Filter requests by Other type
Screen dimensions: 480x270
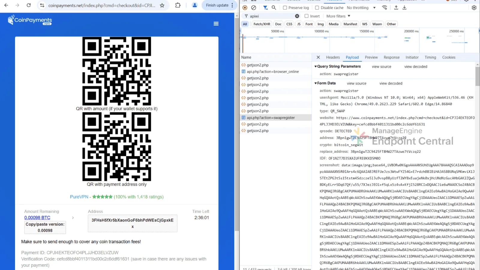(x=391, y=24)
